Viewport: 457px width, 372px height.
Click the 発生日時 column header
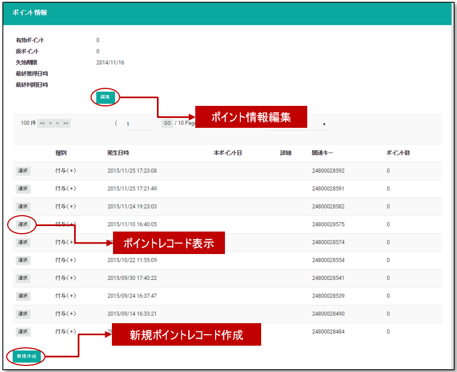pyautogui.click(x=118, y=153)
